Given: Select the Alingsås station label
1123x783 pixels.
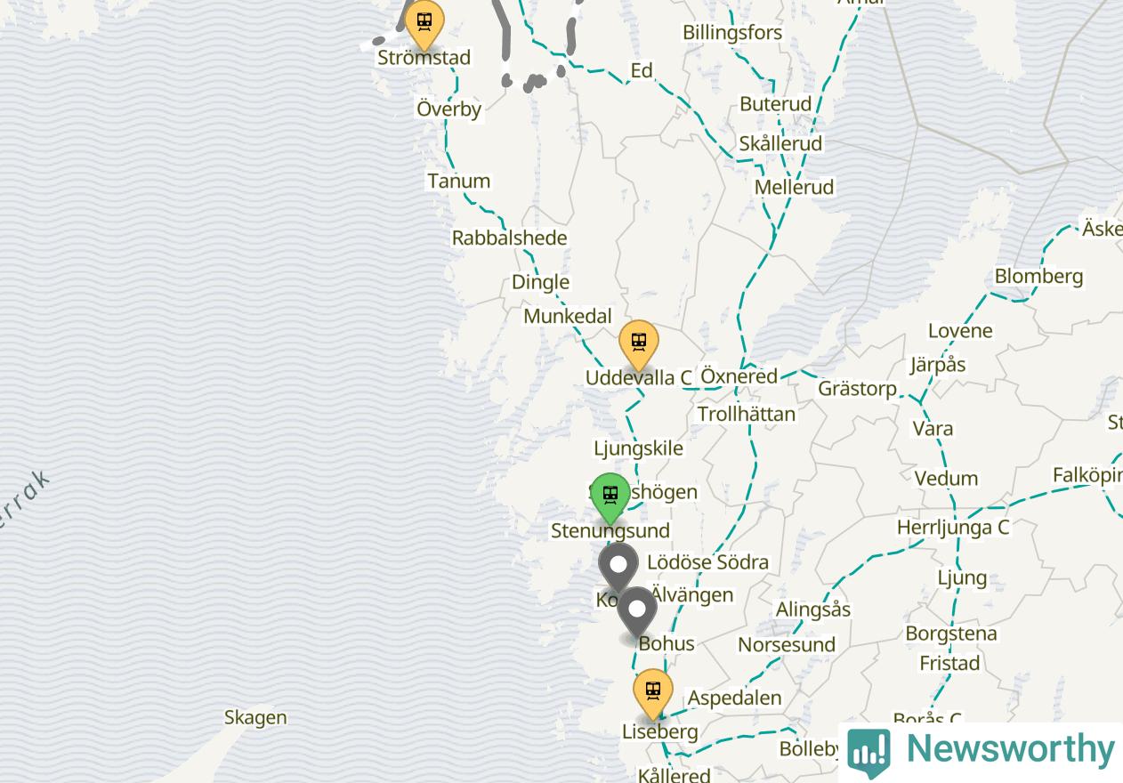Looking at the screenshot, I should pyautogui.click(x=813, y=609).
